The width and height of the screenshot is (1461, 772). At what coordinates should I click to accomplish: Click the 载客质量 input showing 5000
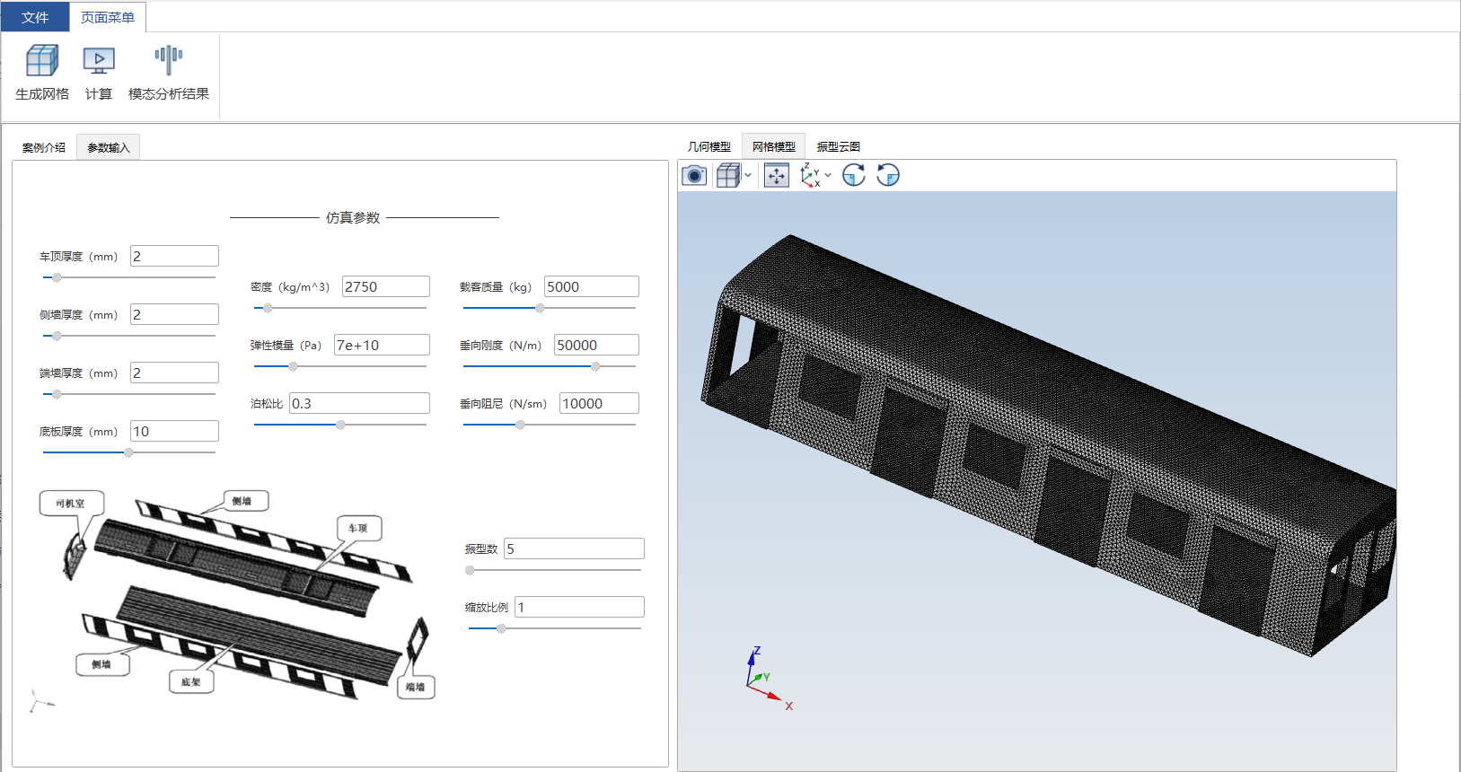tap(592, 286)
